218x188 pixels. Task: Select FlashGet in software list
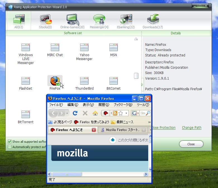26,84
